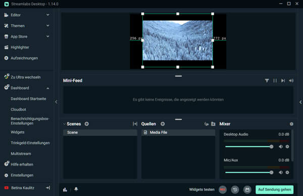Screen dimensions: 303x196
Task: Open the Editor menu item
Action: click(16, 15)
